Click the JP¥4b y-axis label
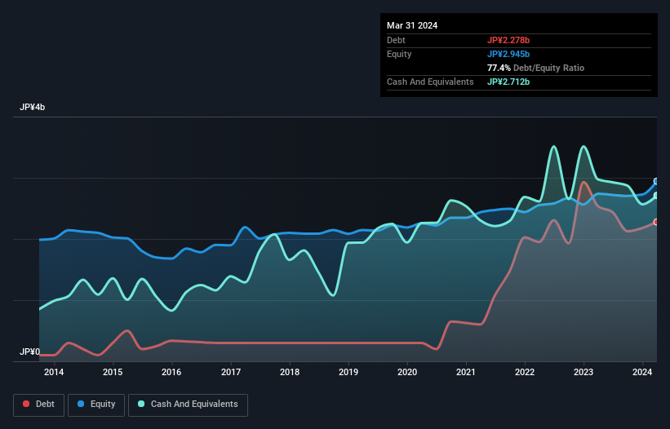The height and width of the screenshot is (429, 670). (33, 108)
